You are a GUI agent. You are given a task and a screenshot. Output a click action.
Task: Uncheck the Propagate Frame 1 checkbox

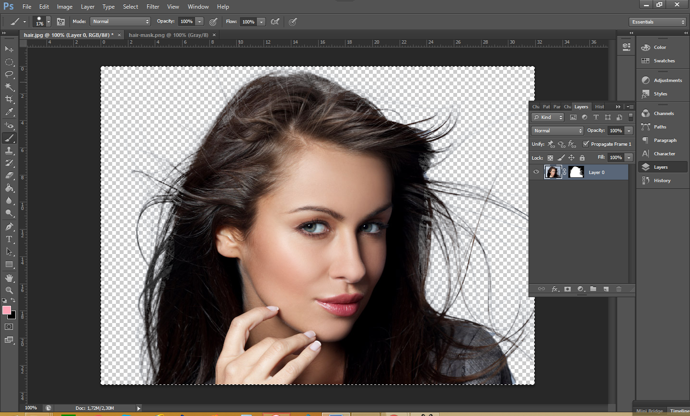[586, 144]
